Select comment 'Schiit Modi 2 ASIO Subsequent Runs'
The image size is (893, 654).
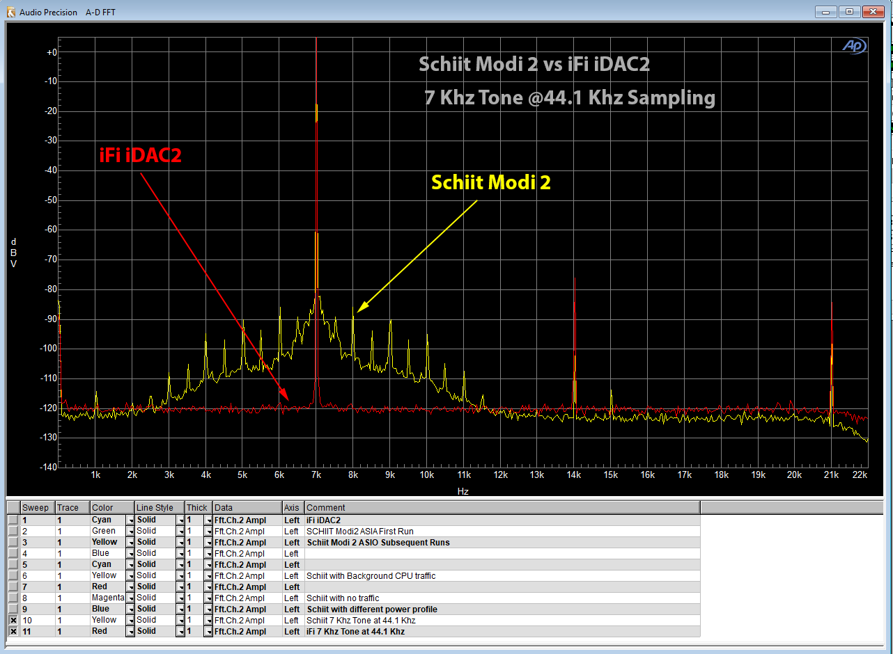(x=378, y=542)
